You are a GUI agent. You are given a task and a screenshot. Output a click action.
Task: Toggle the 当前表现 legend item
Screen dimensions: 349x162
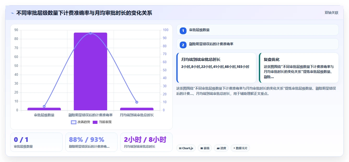point(102,122)
